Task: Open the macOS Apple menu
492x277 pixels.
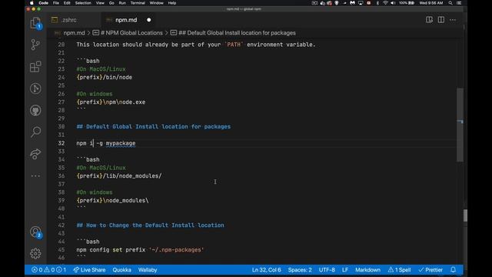Action: pos(32,3)
